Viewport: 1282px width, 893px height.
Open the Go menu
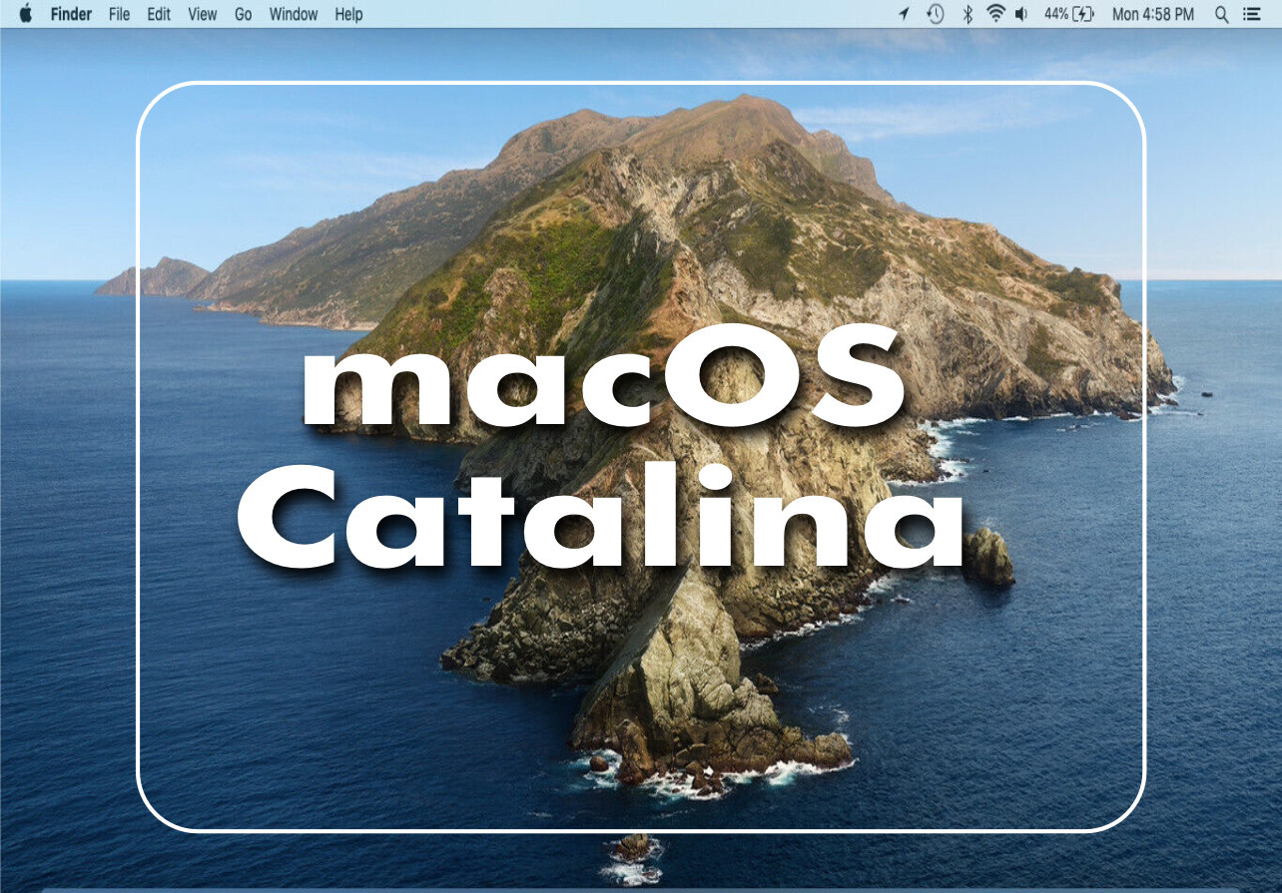(x=244, y=14)
